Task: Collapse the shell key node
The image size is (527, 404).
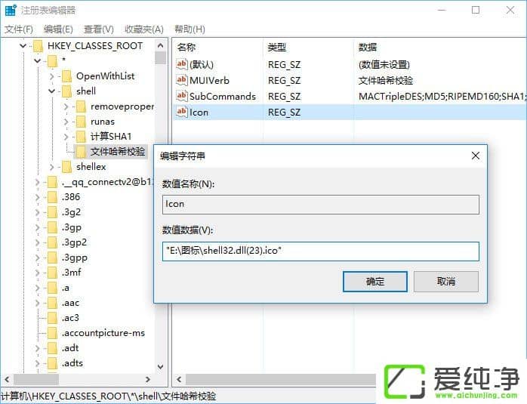Action: (x=52, y=91)
